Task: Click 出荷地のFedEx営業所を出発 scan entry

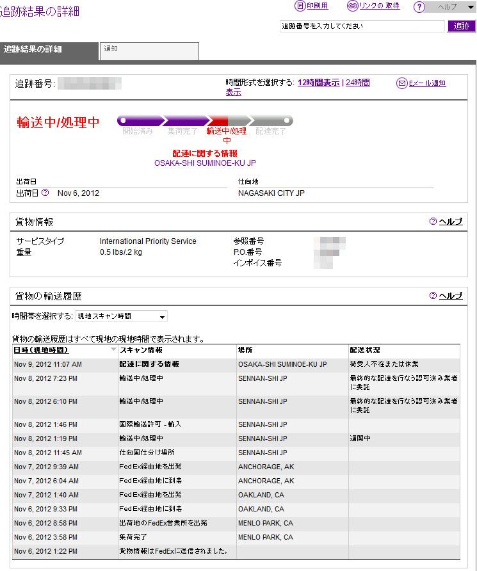Action: pyautogui.click(x=163, y=523)
